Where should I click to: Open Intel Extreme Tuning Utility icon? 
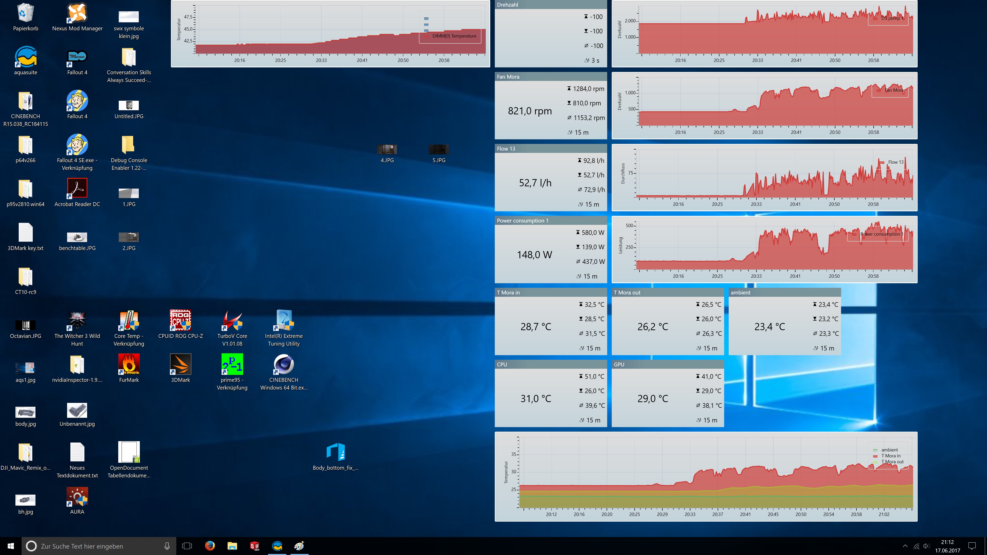click(284, 321)
